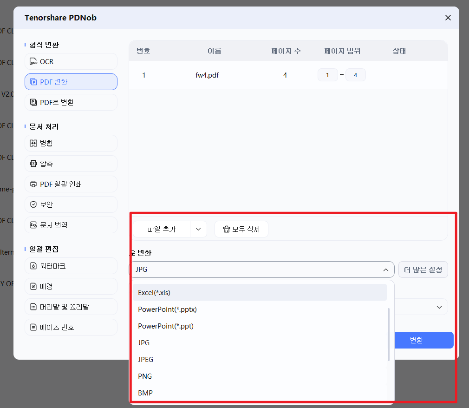
Task: Choose PowerPoint(*.pptx) from format list
Action: [x=260, y=309]
